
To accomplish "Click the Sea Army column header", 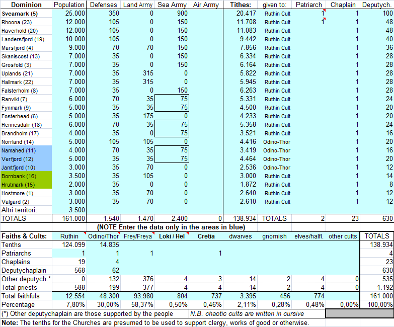I will 172,5.
